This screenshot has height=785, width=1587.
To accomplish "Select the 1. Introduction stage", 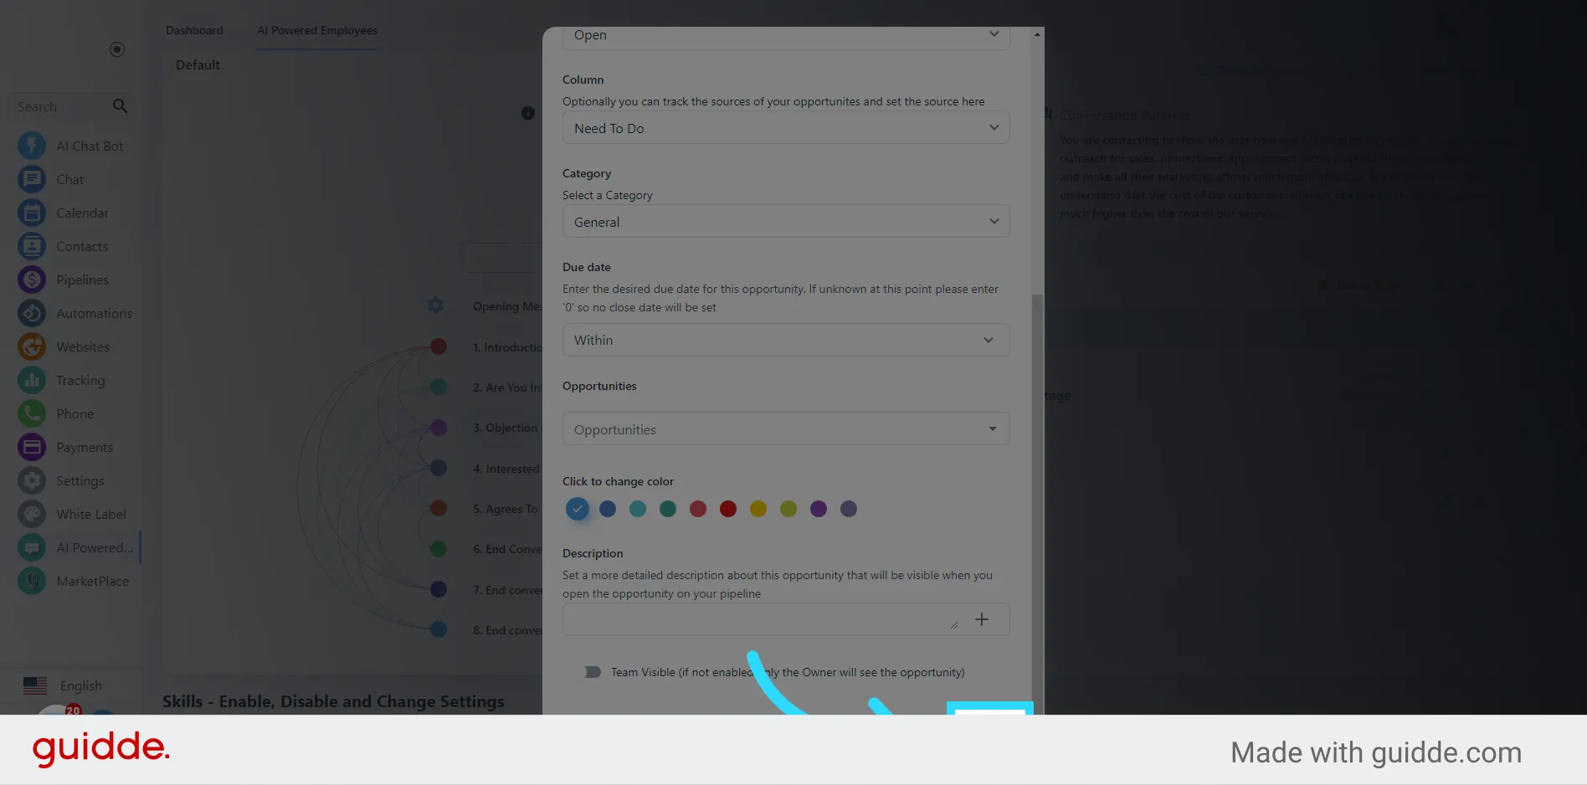I will 507,347.
